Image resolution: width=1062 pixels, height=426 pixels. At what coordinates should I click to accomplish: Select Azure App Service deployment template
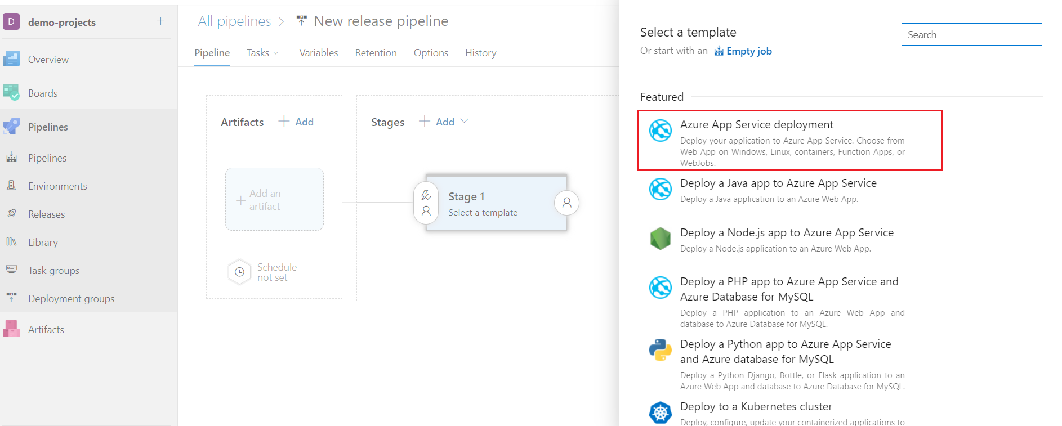pos(789,141)
